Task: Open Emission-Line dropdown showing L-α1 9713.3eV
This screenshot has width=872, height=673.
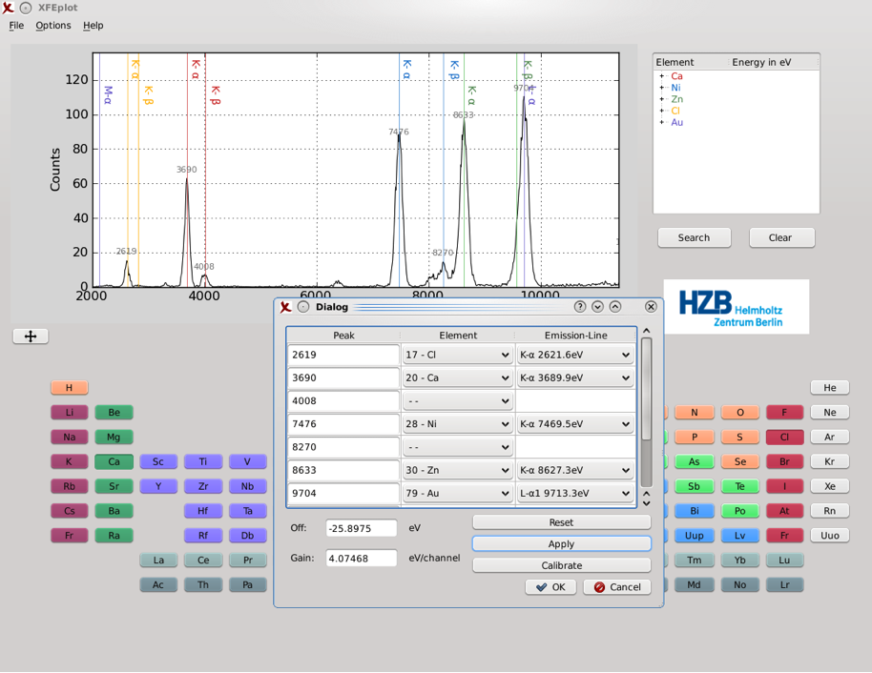Action: 575,494
